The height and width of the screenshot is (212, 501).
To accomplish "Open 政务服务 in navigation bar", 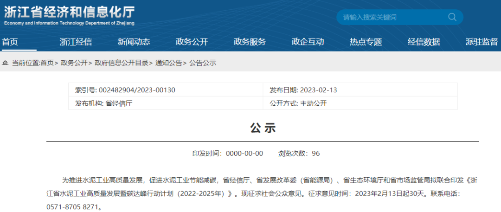I will point(250,42).
